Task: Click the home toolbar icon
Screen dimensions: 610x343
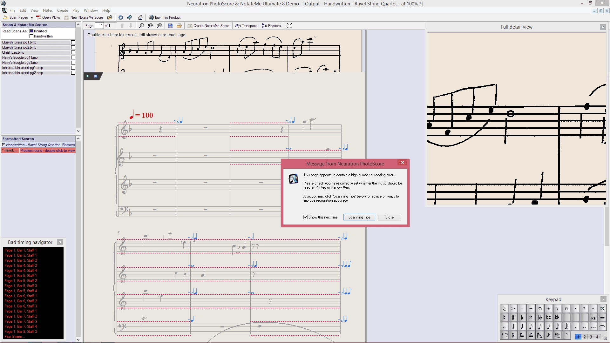Action: tap(140, 17)
